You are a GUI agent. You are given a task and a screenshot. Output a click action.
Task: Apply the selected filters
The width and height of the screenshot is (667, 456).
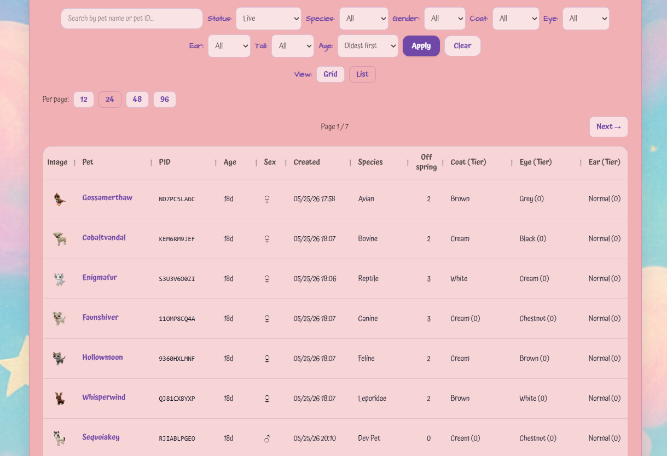tap(421, 46)
